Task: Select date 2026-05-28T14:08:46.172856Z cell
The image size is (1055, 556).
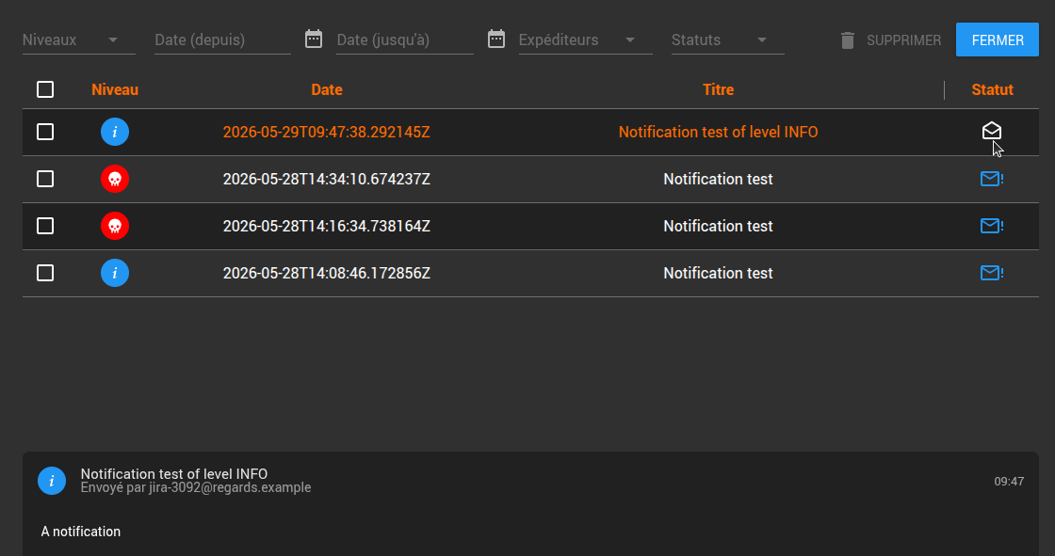Action: tap(326, 273)
